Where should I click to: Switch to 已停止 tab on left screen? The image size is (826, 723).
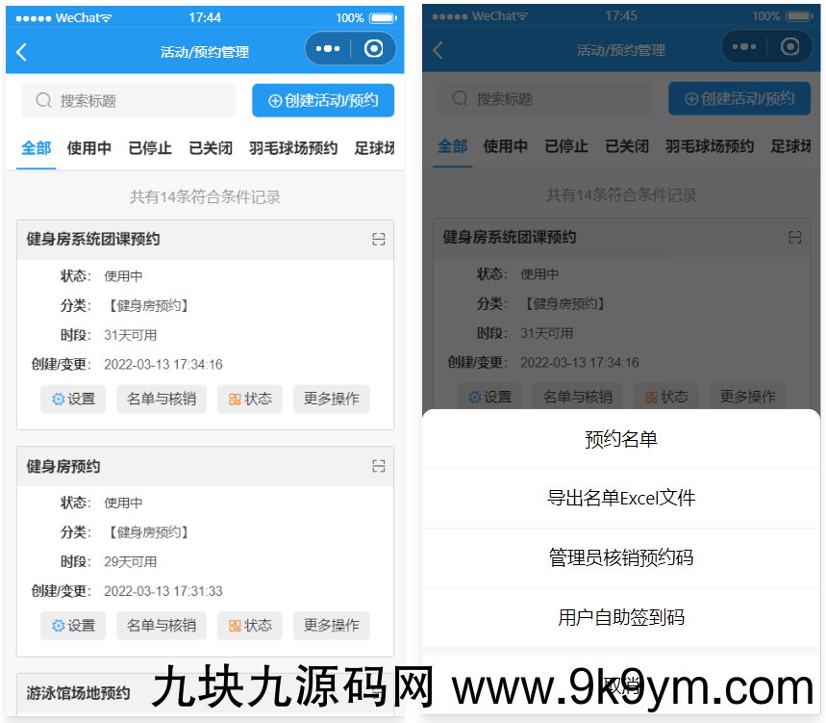pyautogui.click(x=150, y=148)
